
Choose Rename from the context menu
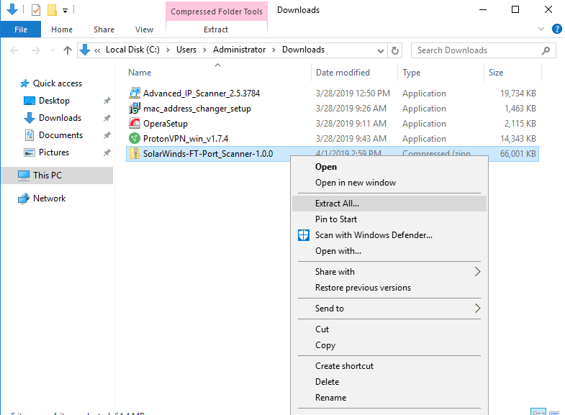(389, 398)
